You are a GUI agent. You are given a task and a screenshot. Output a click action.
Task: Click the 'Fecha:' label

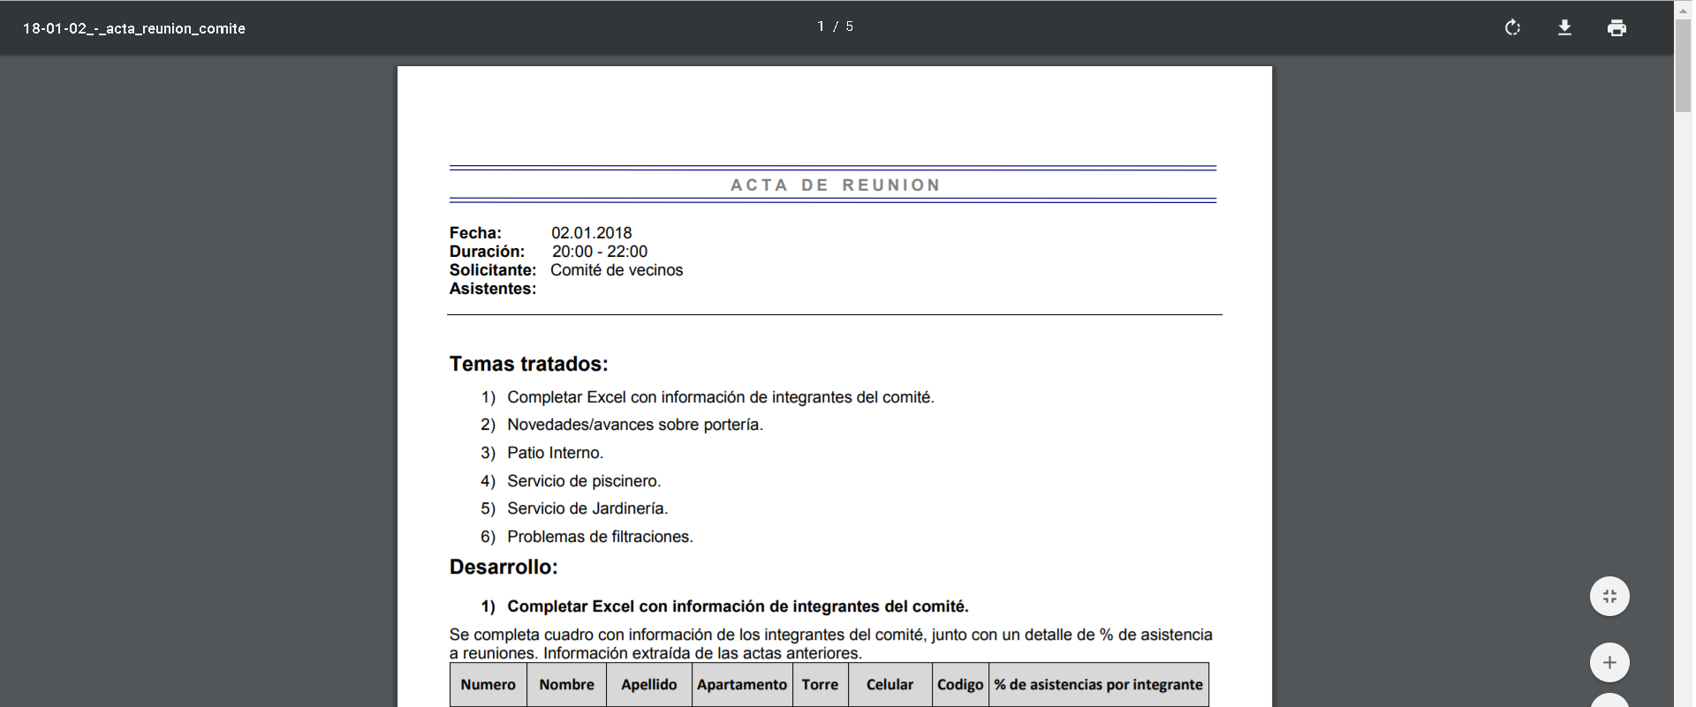click(475, 233)
